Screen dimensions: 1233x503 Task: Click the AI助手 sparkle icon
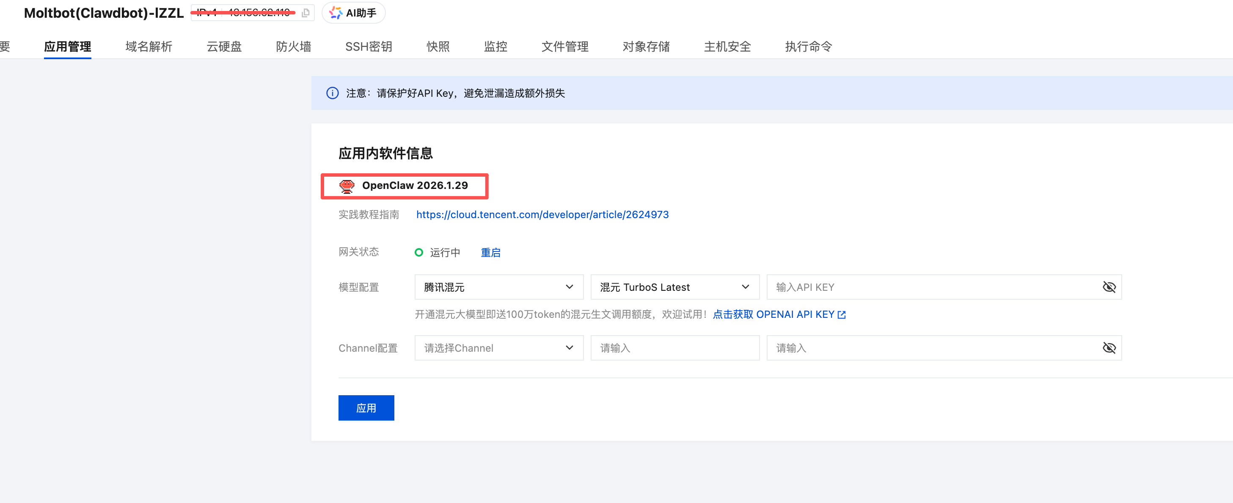(x=336, y=13)
